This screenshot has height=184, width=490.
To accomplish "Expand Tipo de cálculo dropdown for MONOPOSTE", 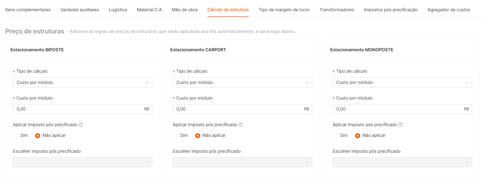I will point(402,83).
